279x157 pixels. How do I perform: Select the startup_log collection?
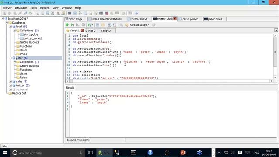click(x=31, y=34)
